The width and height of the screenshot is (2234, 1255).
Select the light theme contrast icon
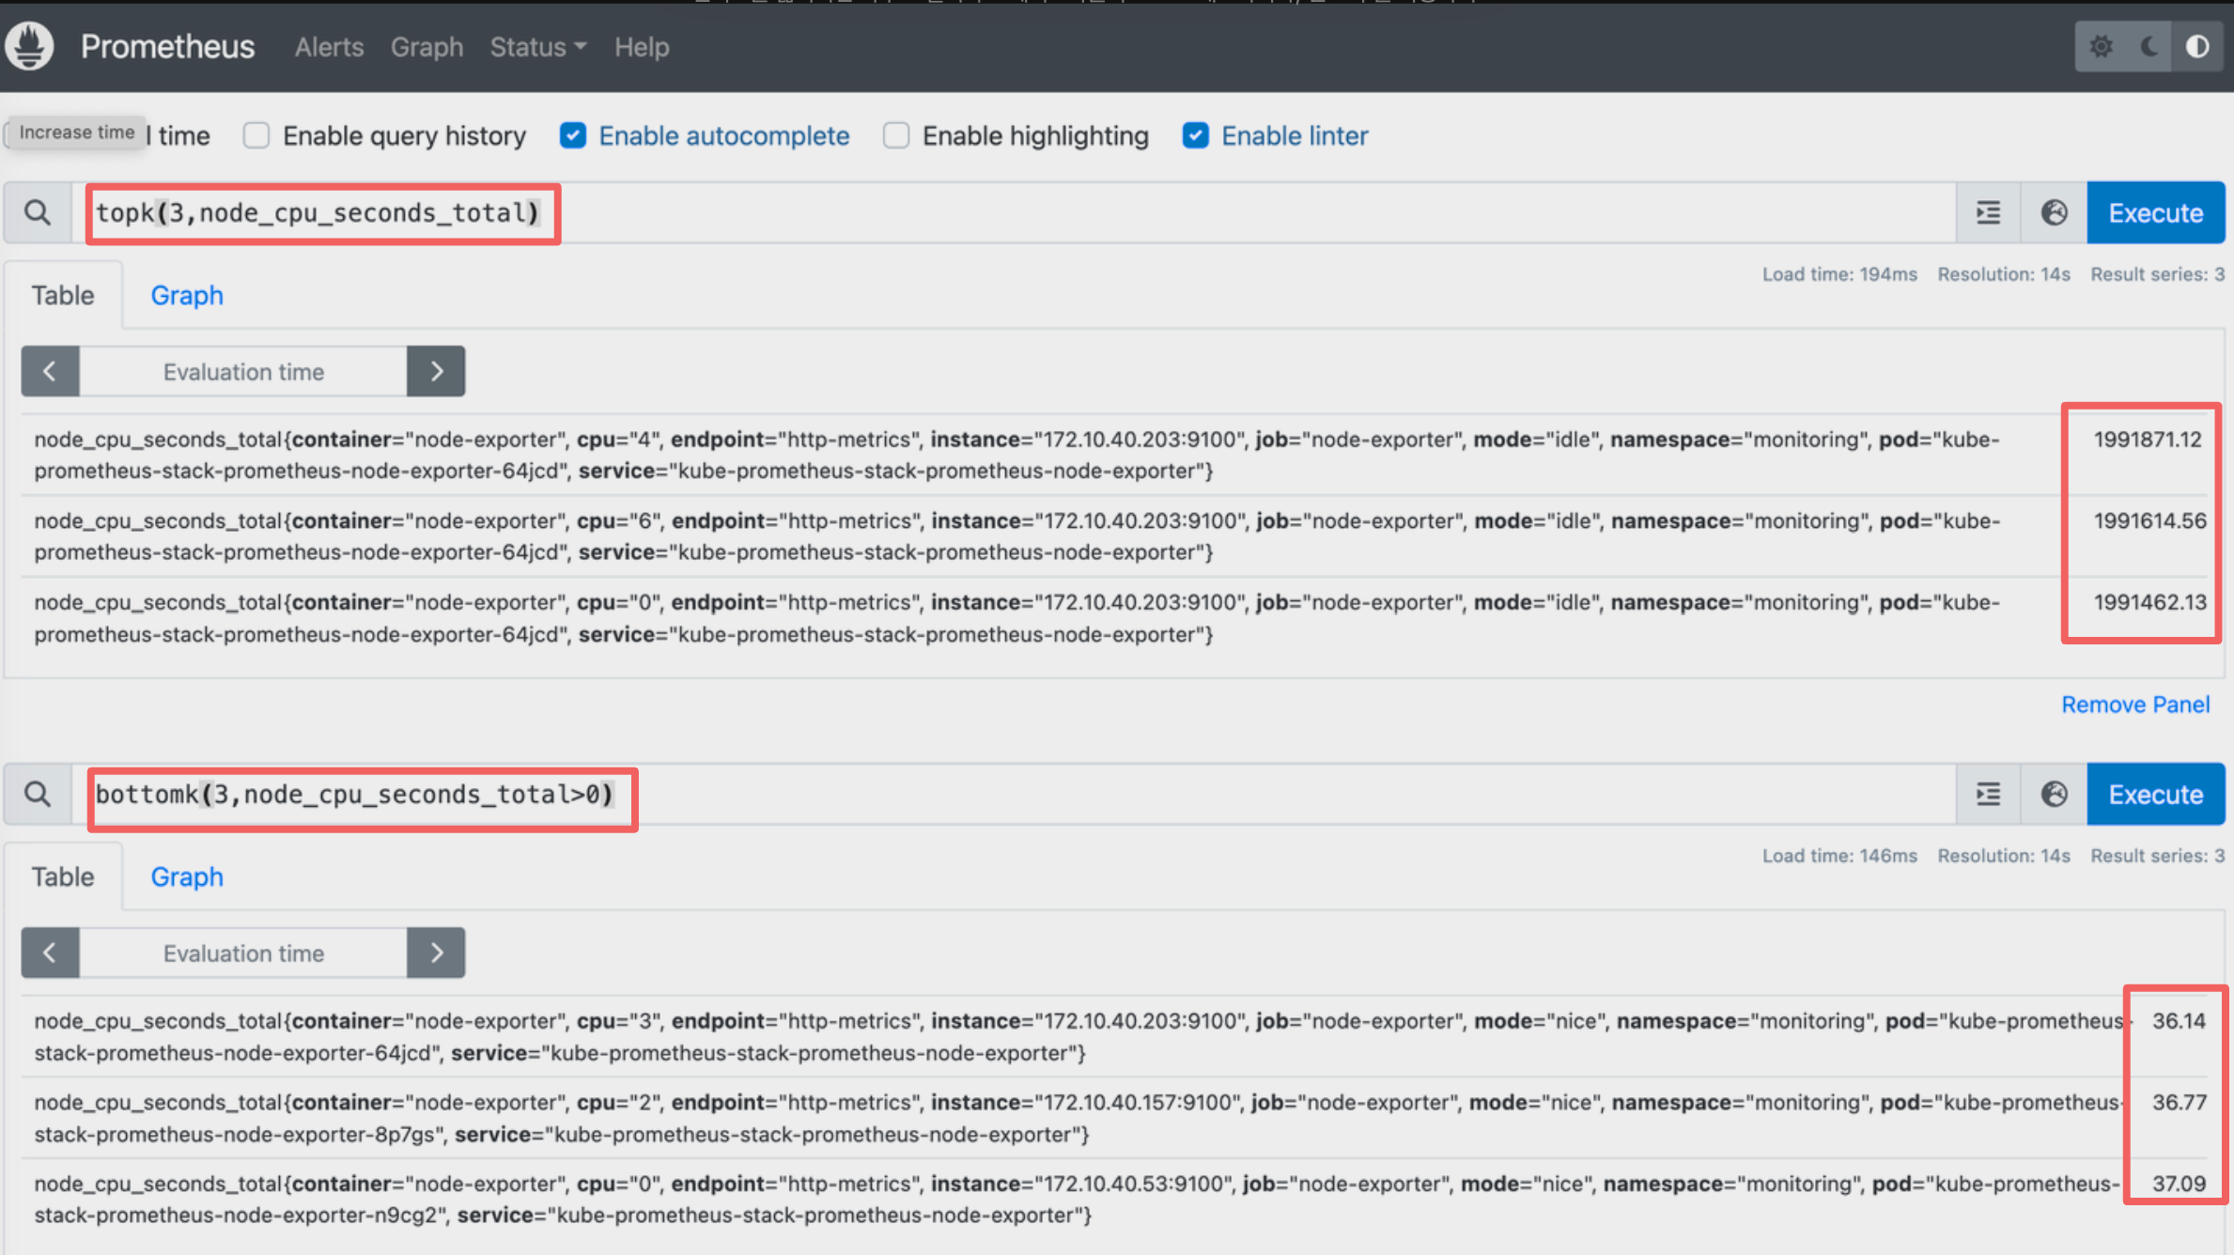coord(2196,46)
